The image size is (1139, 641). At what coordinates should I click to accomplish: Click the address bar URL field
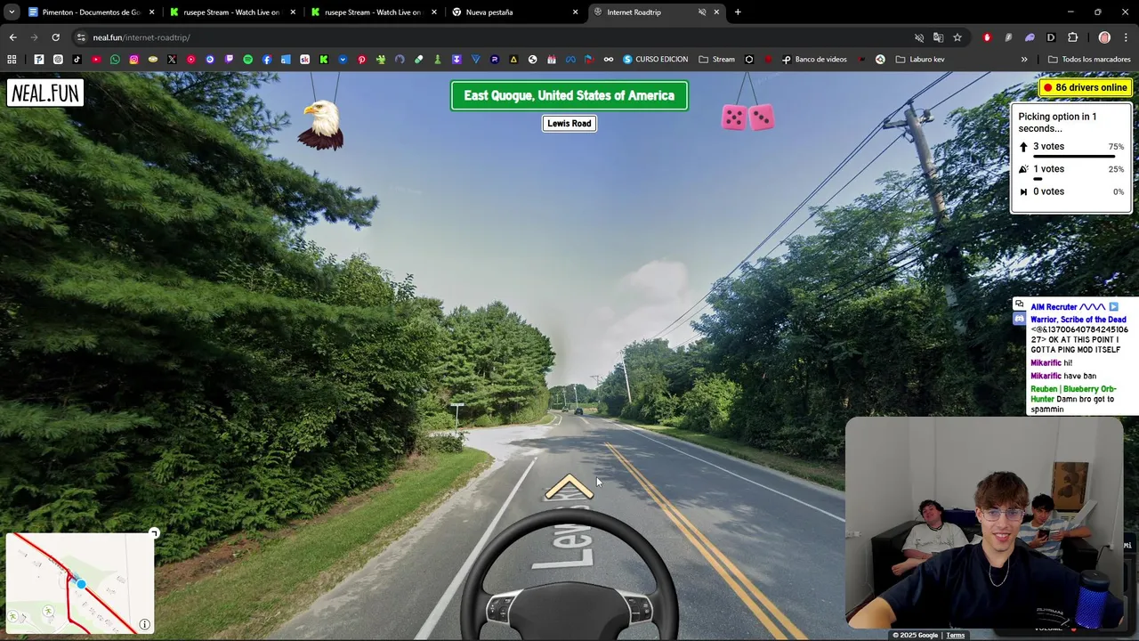click(x=498, y=37)
